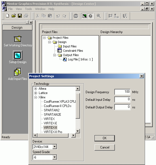
Task: Click the Q toolbar icon
Action: 90,16
